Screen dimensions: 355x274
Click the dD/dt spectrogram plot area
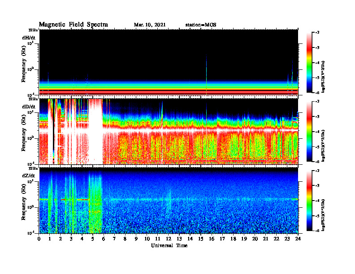point(169,131)
